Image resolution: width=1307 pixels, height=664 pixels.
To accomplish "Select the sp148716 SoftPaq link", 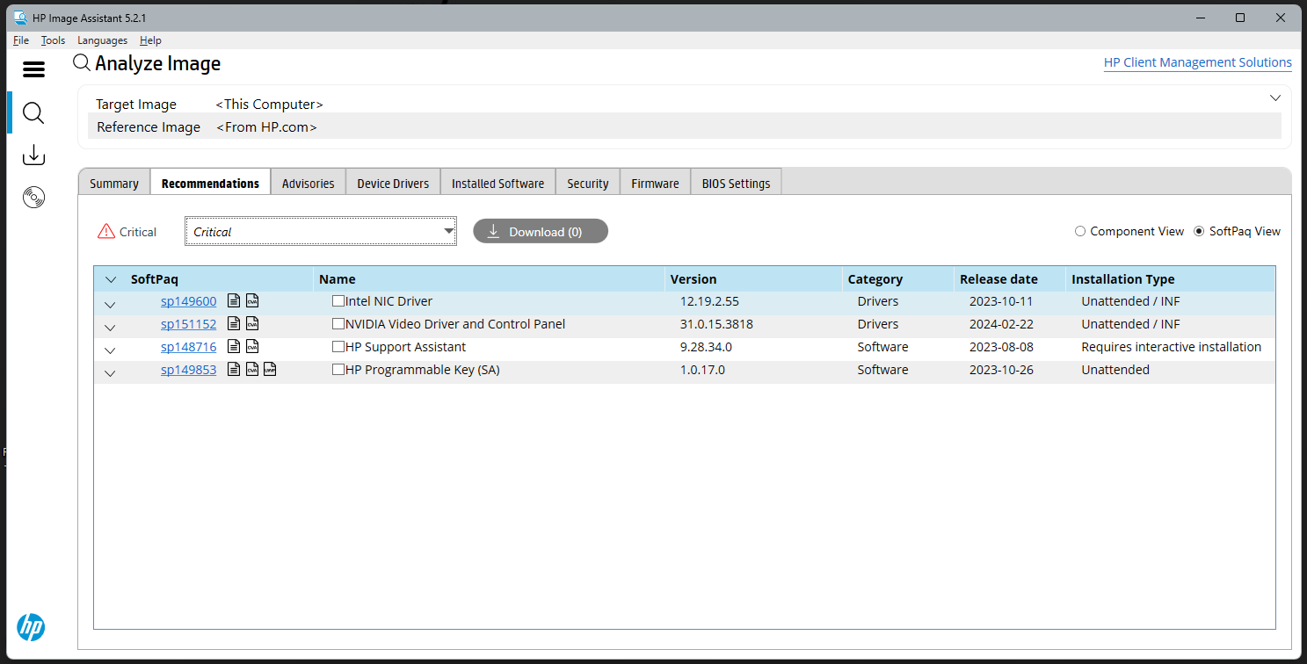I will coord(188,346).
